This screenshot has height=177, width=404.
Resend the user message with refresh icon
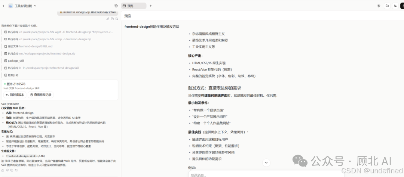[117, 19]
